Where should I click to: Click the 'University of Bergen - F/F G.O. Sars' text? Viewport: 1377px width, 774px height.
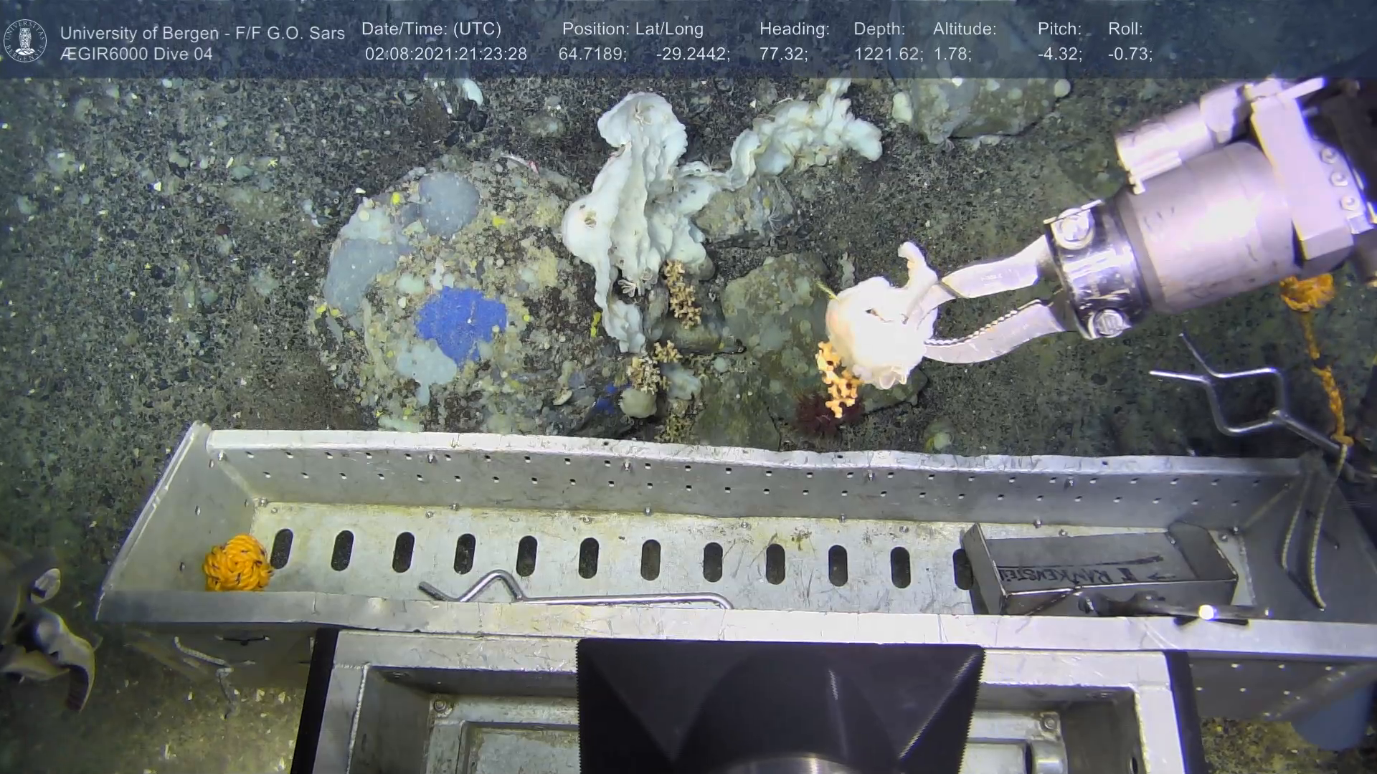[x=202, y=33]
